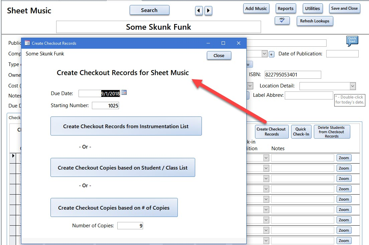Image resolution: width=369 pixels, height=245 pixels.
Task: Go to next record arrow
Action: tap(208, 11)
